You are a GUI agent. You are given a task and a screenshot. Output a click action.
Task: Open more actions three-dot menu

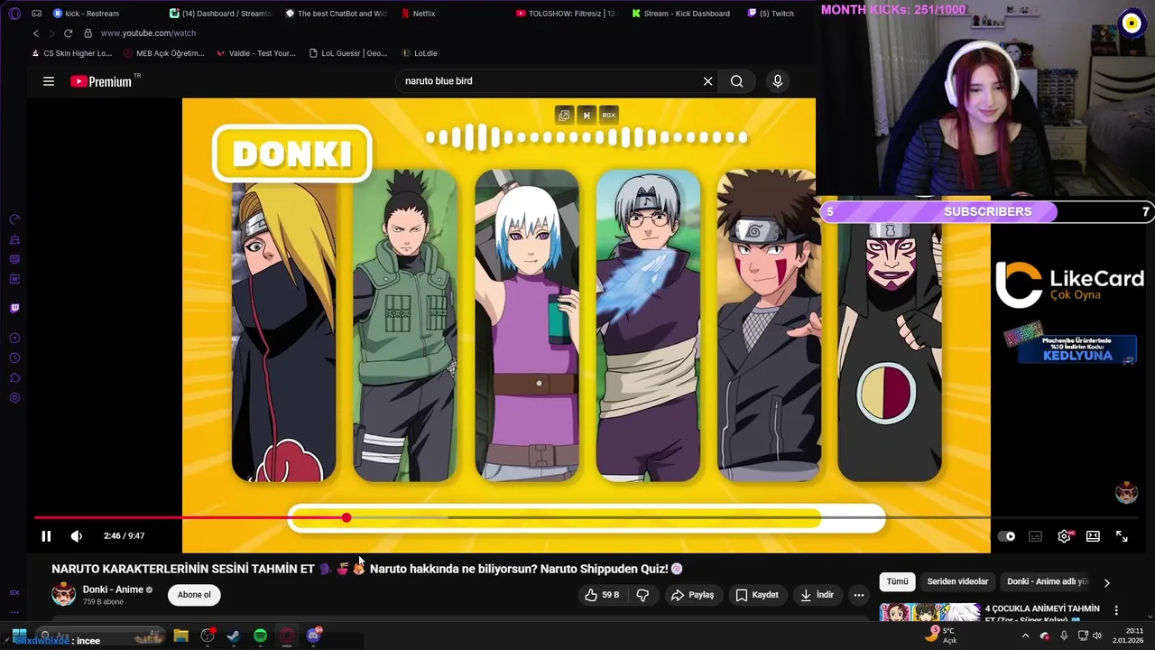tap(859, 595)
